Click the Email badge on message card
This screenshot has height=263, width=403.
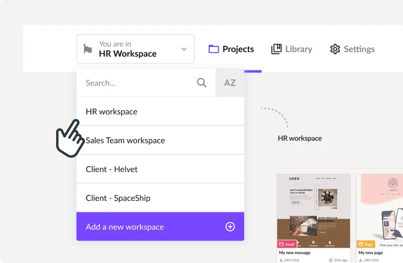287,244
